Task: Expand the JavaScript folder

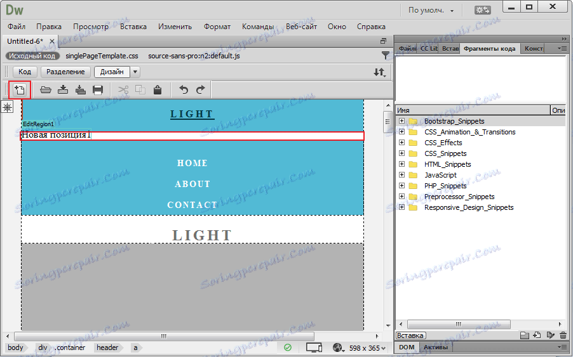Action: tap(401, 174)
